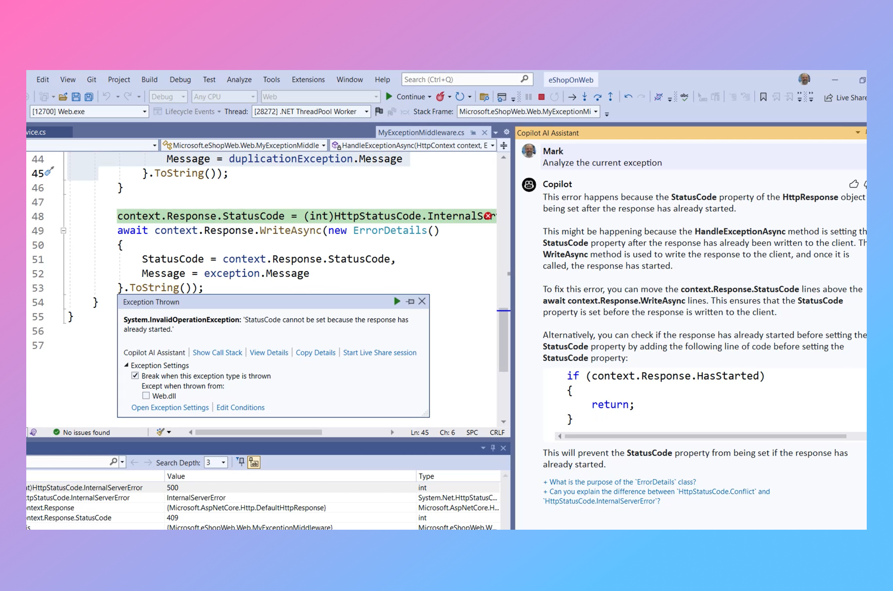
Task: Collapse the Exception Settings section
Action: [x=126, y=365]
